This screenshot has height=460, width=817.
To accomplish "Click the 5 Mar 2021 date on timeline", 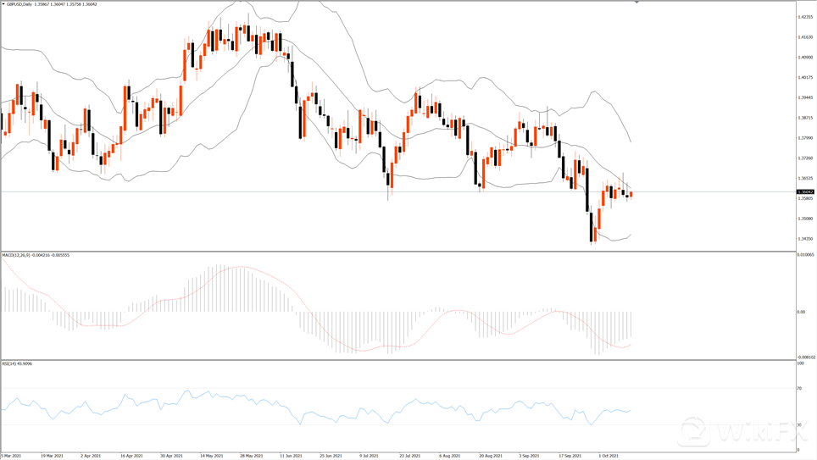I will [x=11, y=456].
